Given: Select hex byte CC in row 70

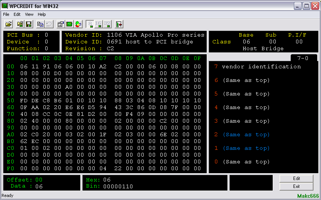Looking at the screenshot, I should pyautogui.click(x=46, y=114).
